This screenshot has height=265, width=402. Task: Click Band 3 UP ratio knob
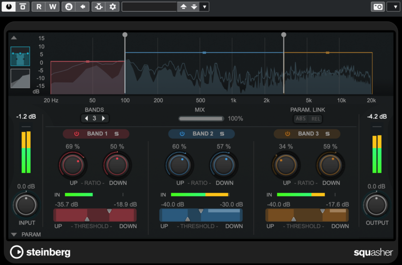coord(286,165)
